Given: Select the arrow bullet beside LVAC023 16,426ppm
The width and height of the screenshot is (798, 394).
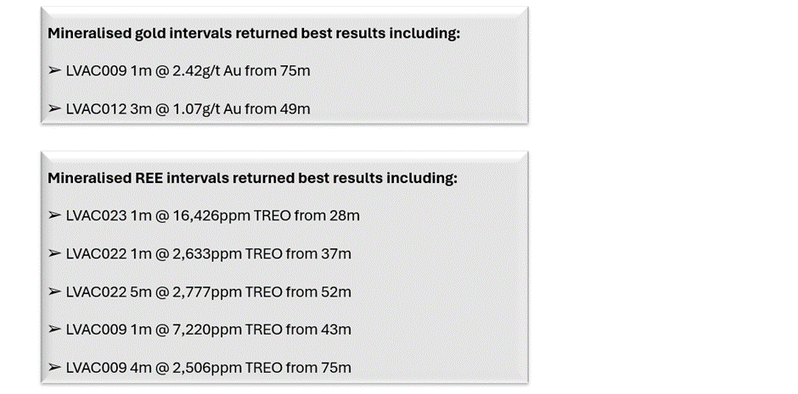Looking at the screenshot, I should (54, 216).
